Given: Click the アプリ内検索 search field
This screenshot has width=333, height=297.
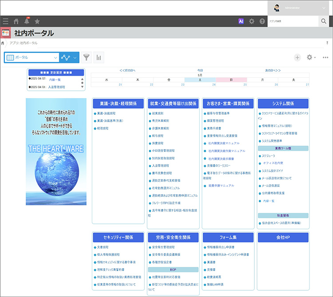Looking at the screenshot, I should (293, 21).
